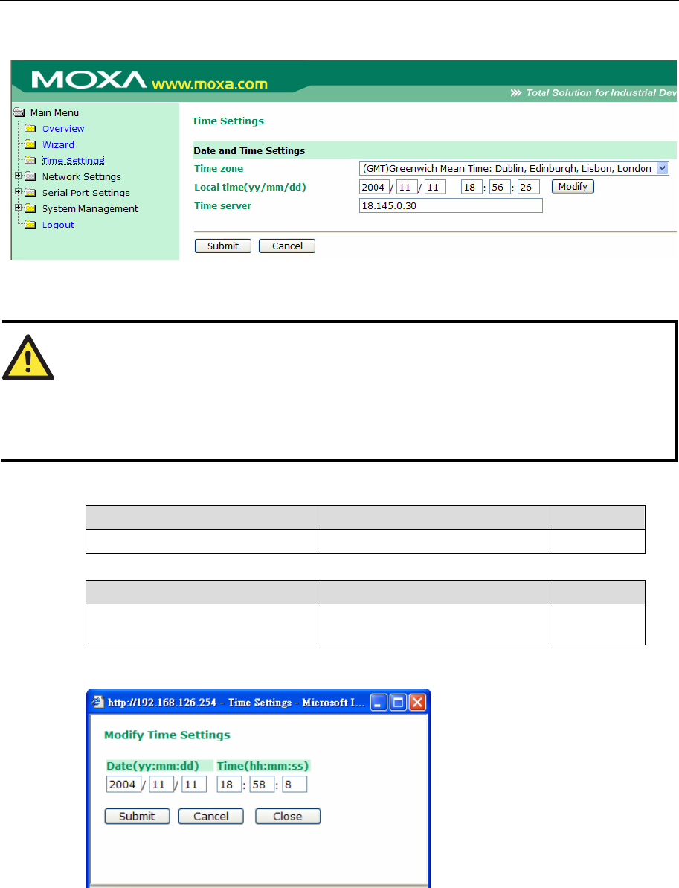Screen dimensions: 679x888
Task: Open the Main Menu folder icon
Action: coord(19,112)
